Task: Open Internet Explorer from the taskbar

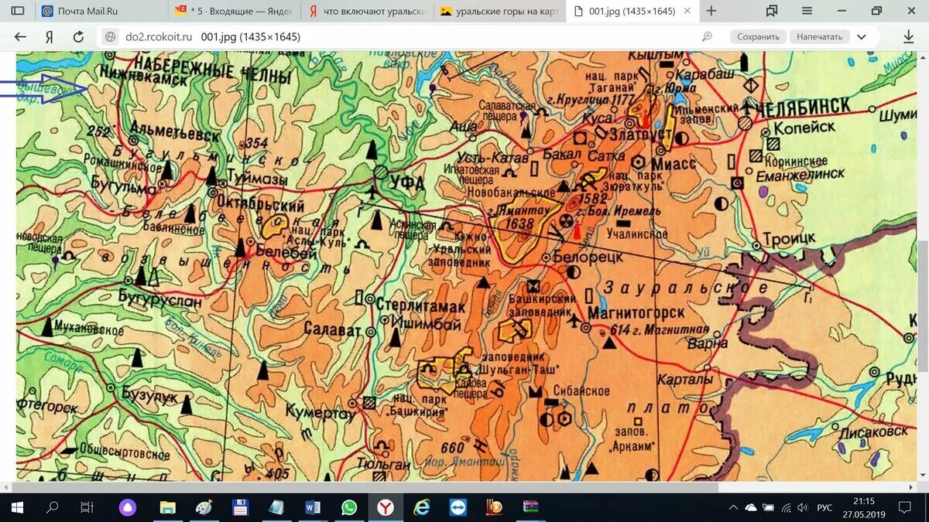Action: click(x=423, y=508)
